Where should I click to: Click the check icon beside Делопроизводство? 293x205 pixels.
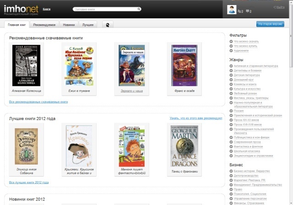tap(231, 176)
